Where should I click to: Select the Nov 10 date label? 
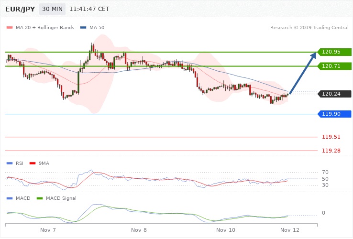[225, 230]
